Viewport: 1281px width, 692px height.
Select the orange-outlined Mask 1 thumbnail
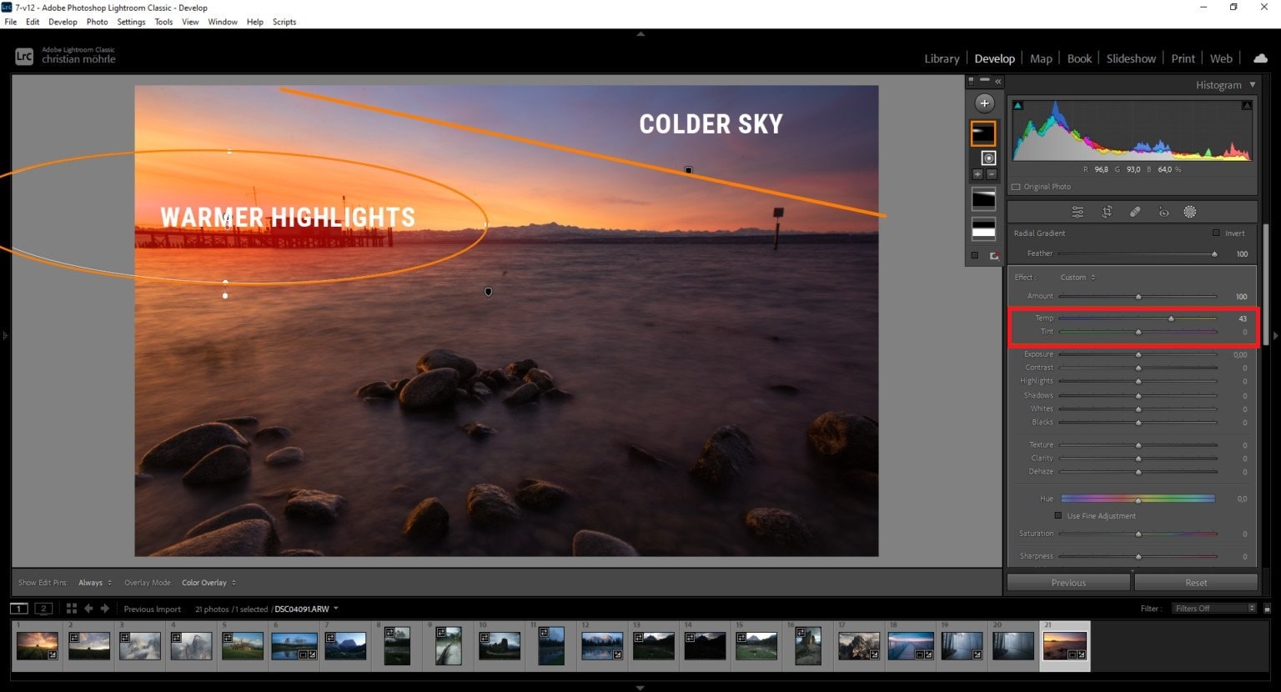click(983, 133)
